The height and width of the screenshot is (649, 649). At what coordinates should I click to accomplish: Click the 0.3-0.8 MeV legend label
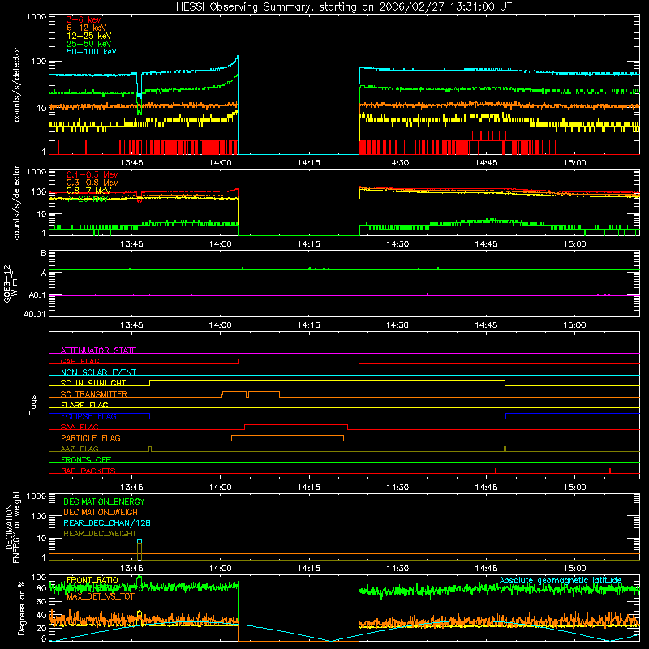click(x=92, y=183)
